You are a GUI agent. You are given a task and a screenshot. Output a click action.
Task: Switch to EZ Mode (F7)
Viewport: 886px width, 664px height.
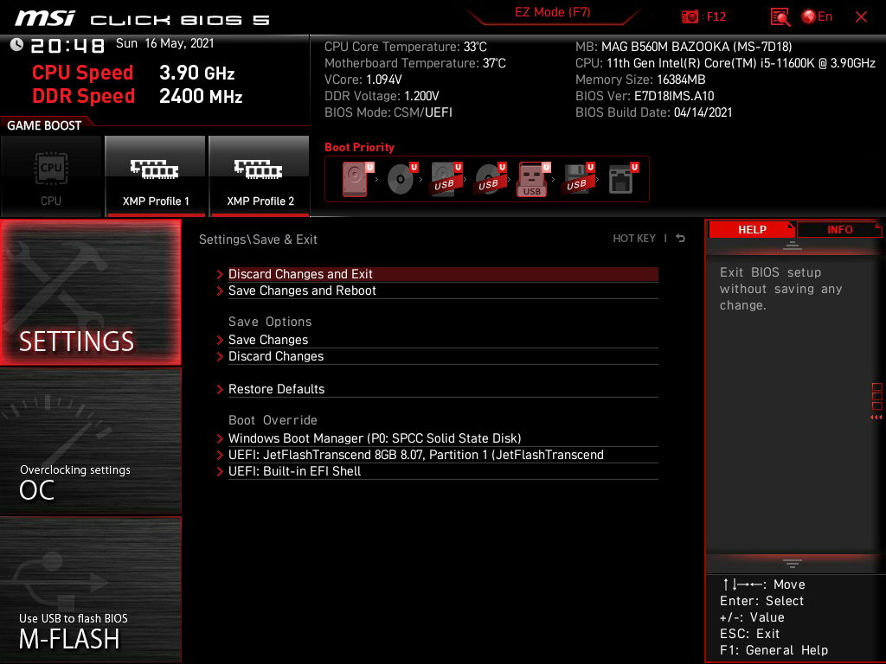point(552,12)
